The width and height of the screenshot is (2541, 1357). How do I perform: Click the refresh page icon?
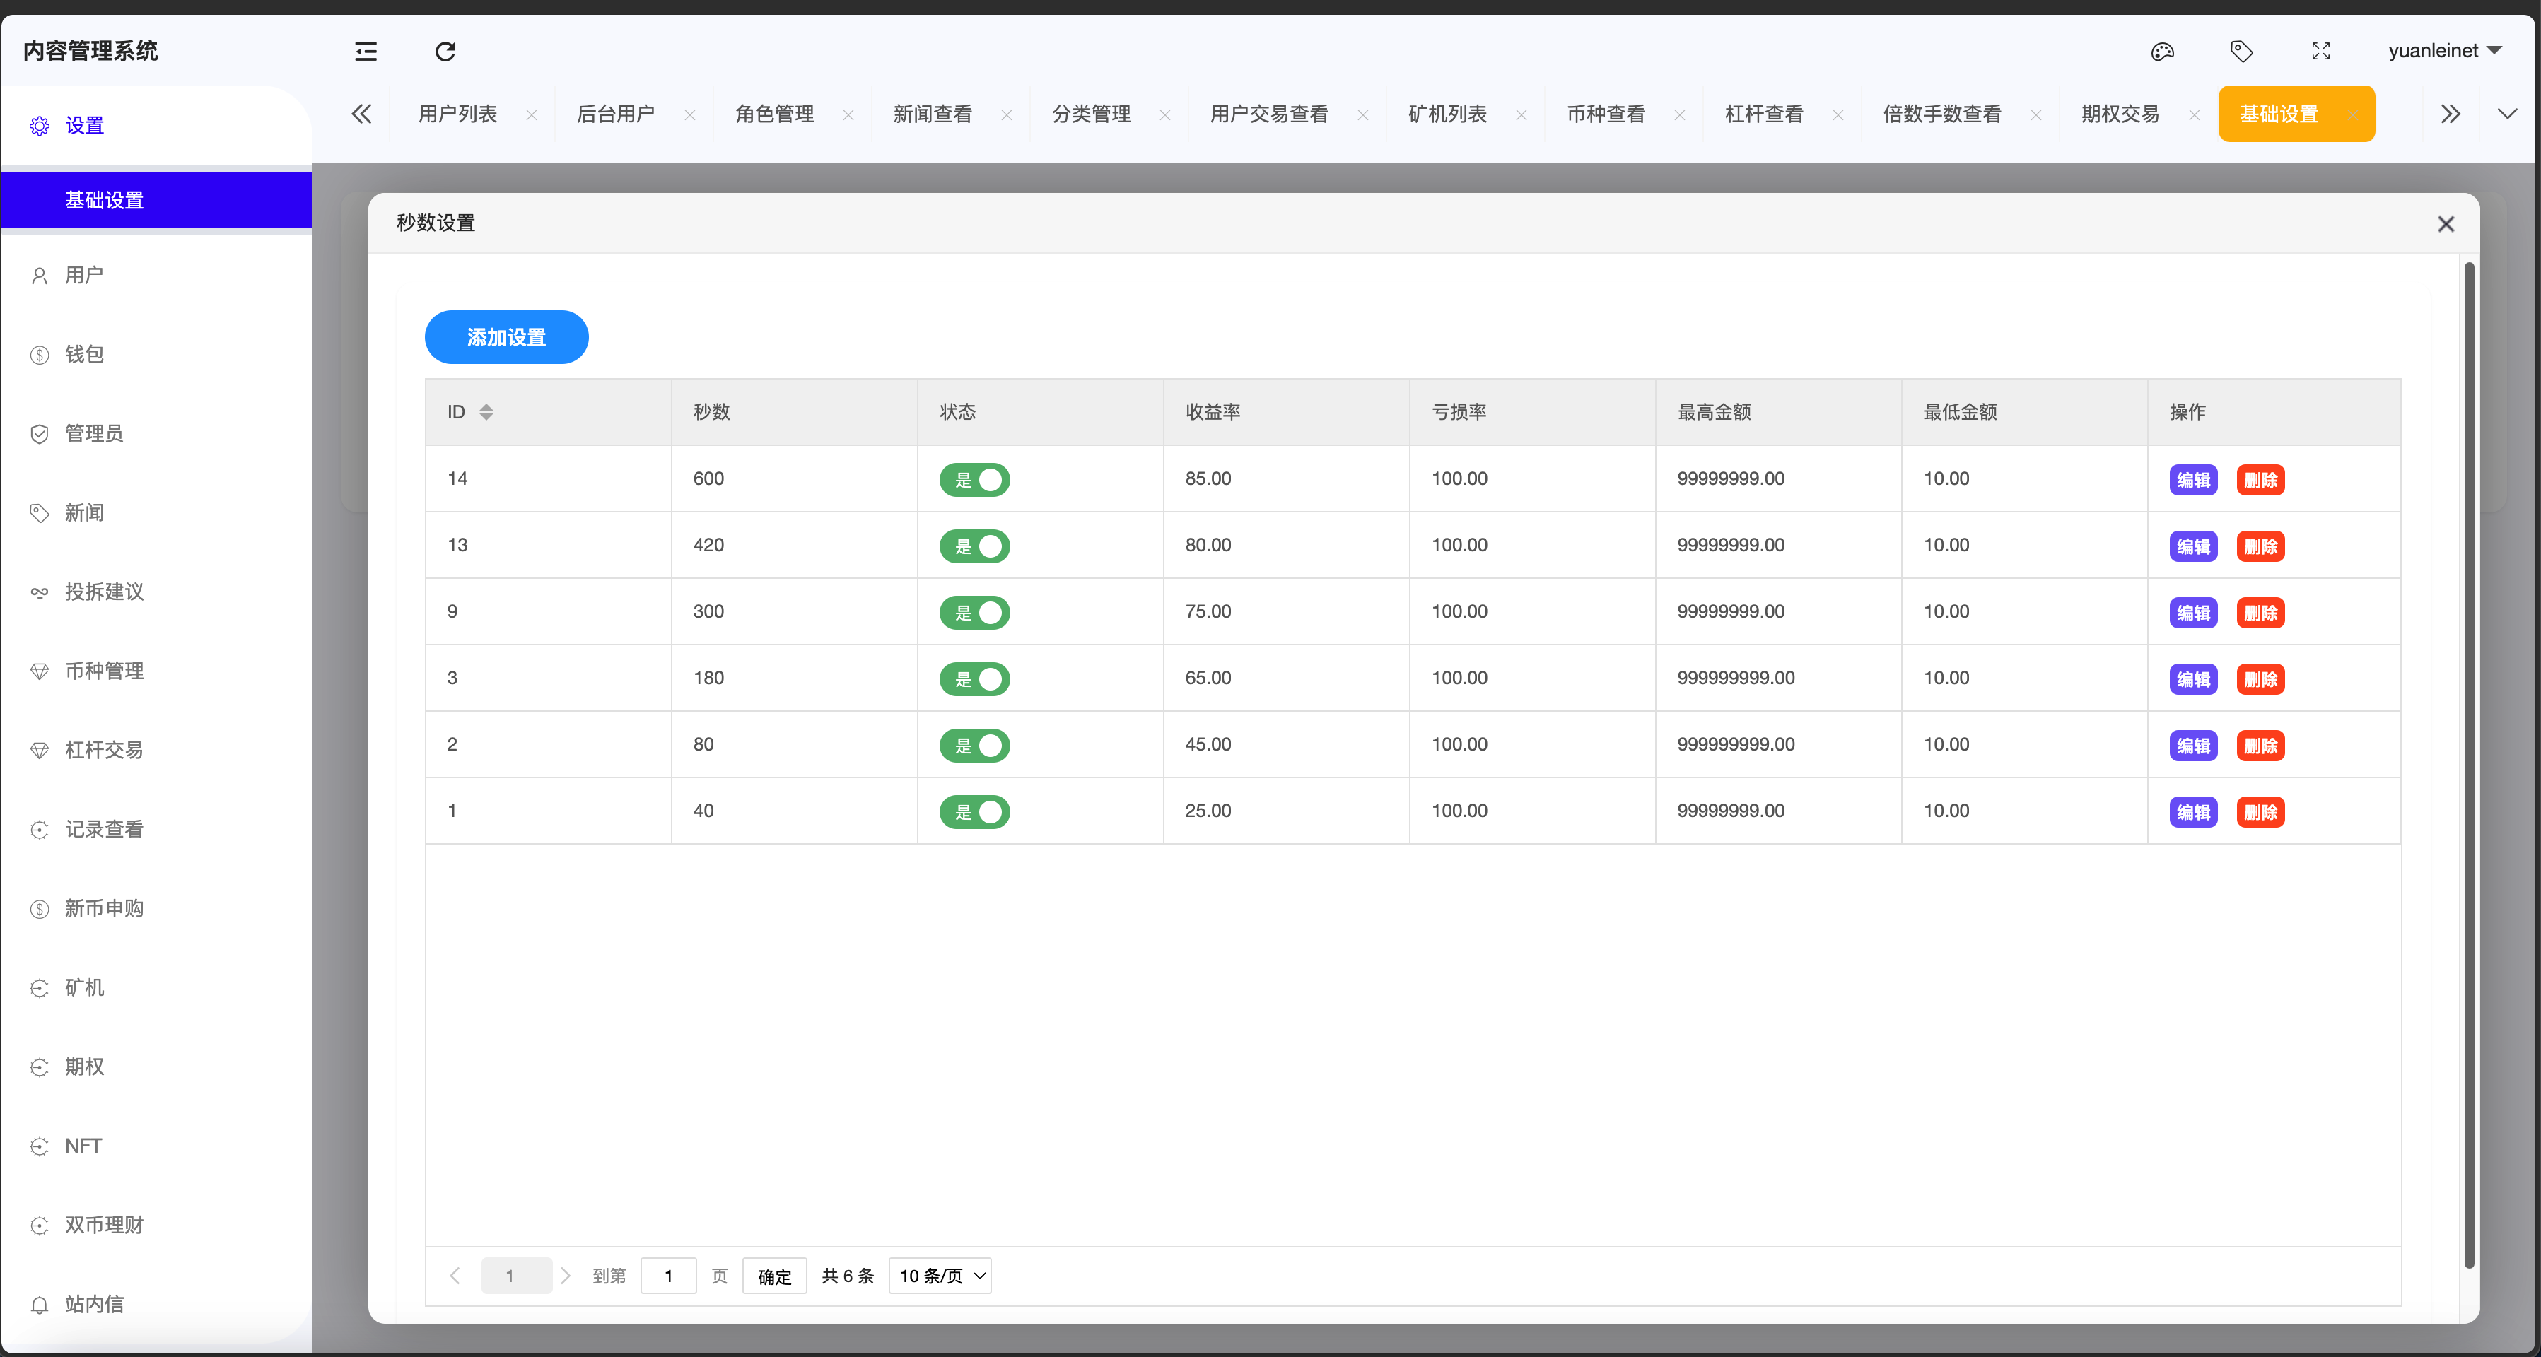[x=446, y=52]
